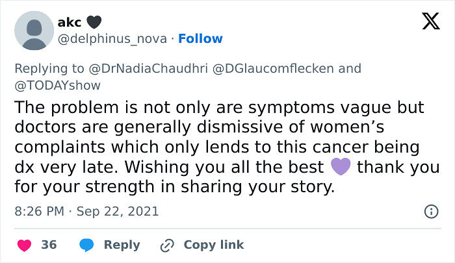The height and width of the screenshot is (263, 455).
Task: Click the blue Reply speech bubble icon
Action: tap(86, 245)
